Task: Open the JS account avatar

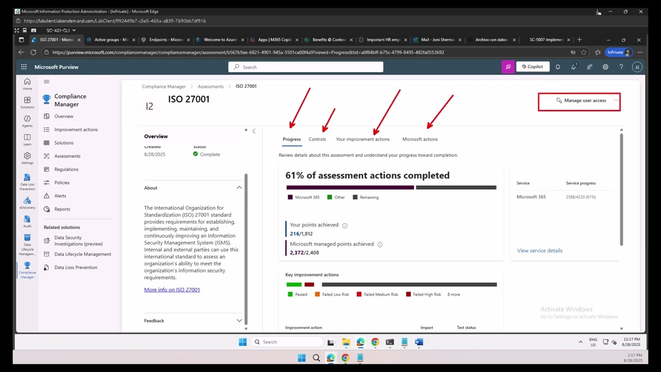Action: [x=637, y=67]
